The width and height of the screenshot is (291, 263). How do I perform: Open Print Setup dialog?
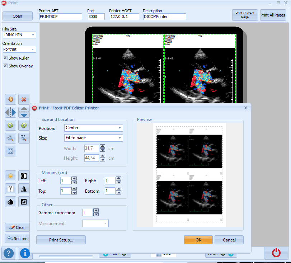61,240
